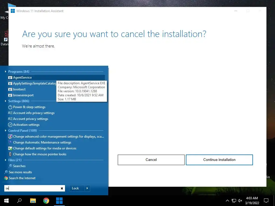
Task: Click the network tray icon
Action: 234,201
